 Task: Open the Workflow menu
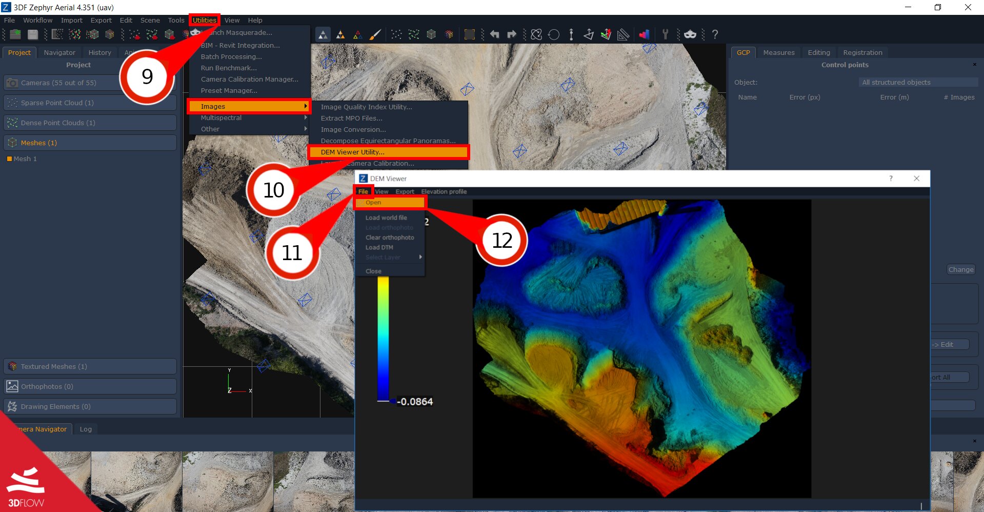37,20
